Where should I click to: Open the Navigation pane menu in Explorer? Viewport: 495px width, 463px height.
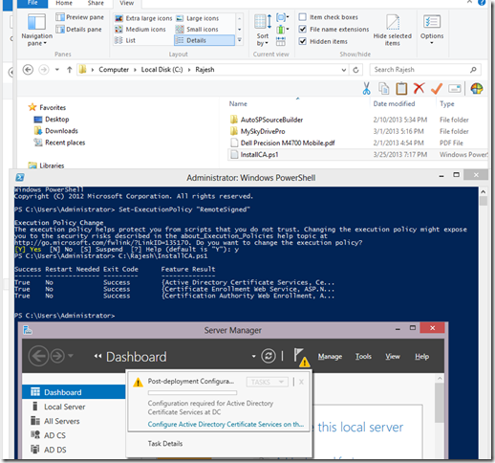coord(36,31)
